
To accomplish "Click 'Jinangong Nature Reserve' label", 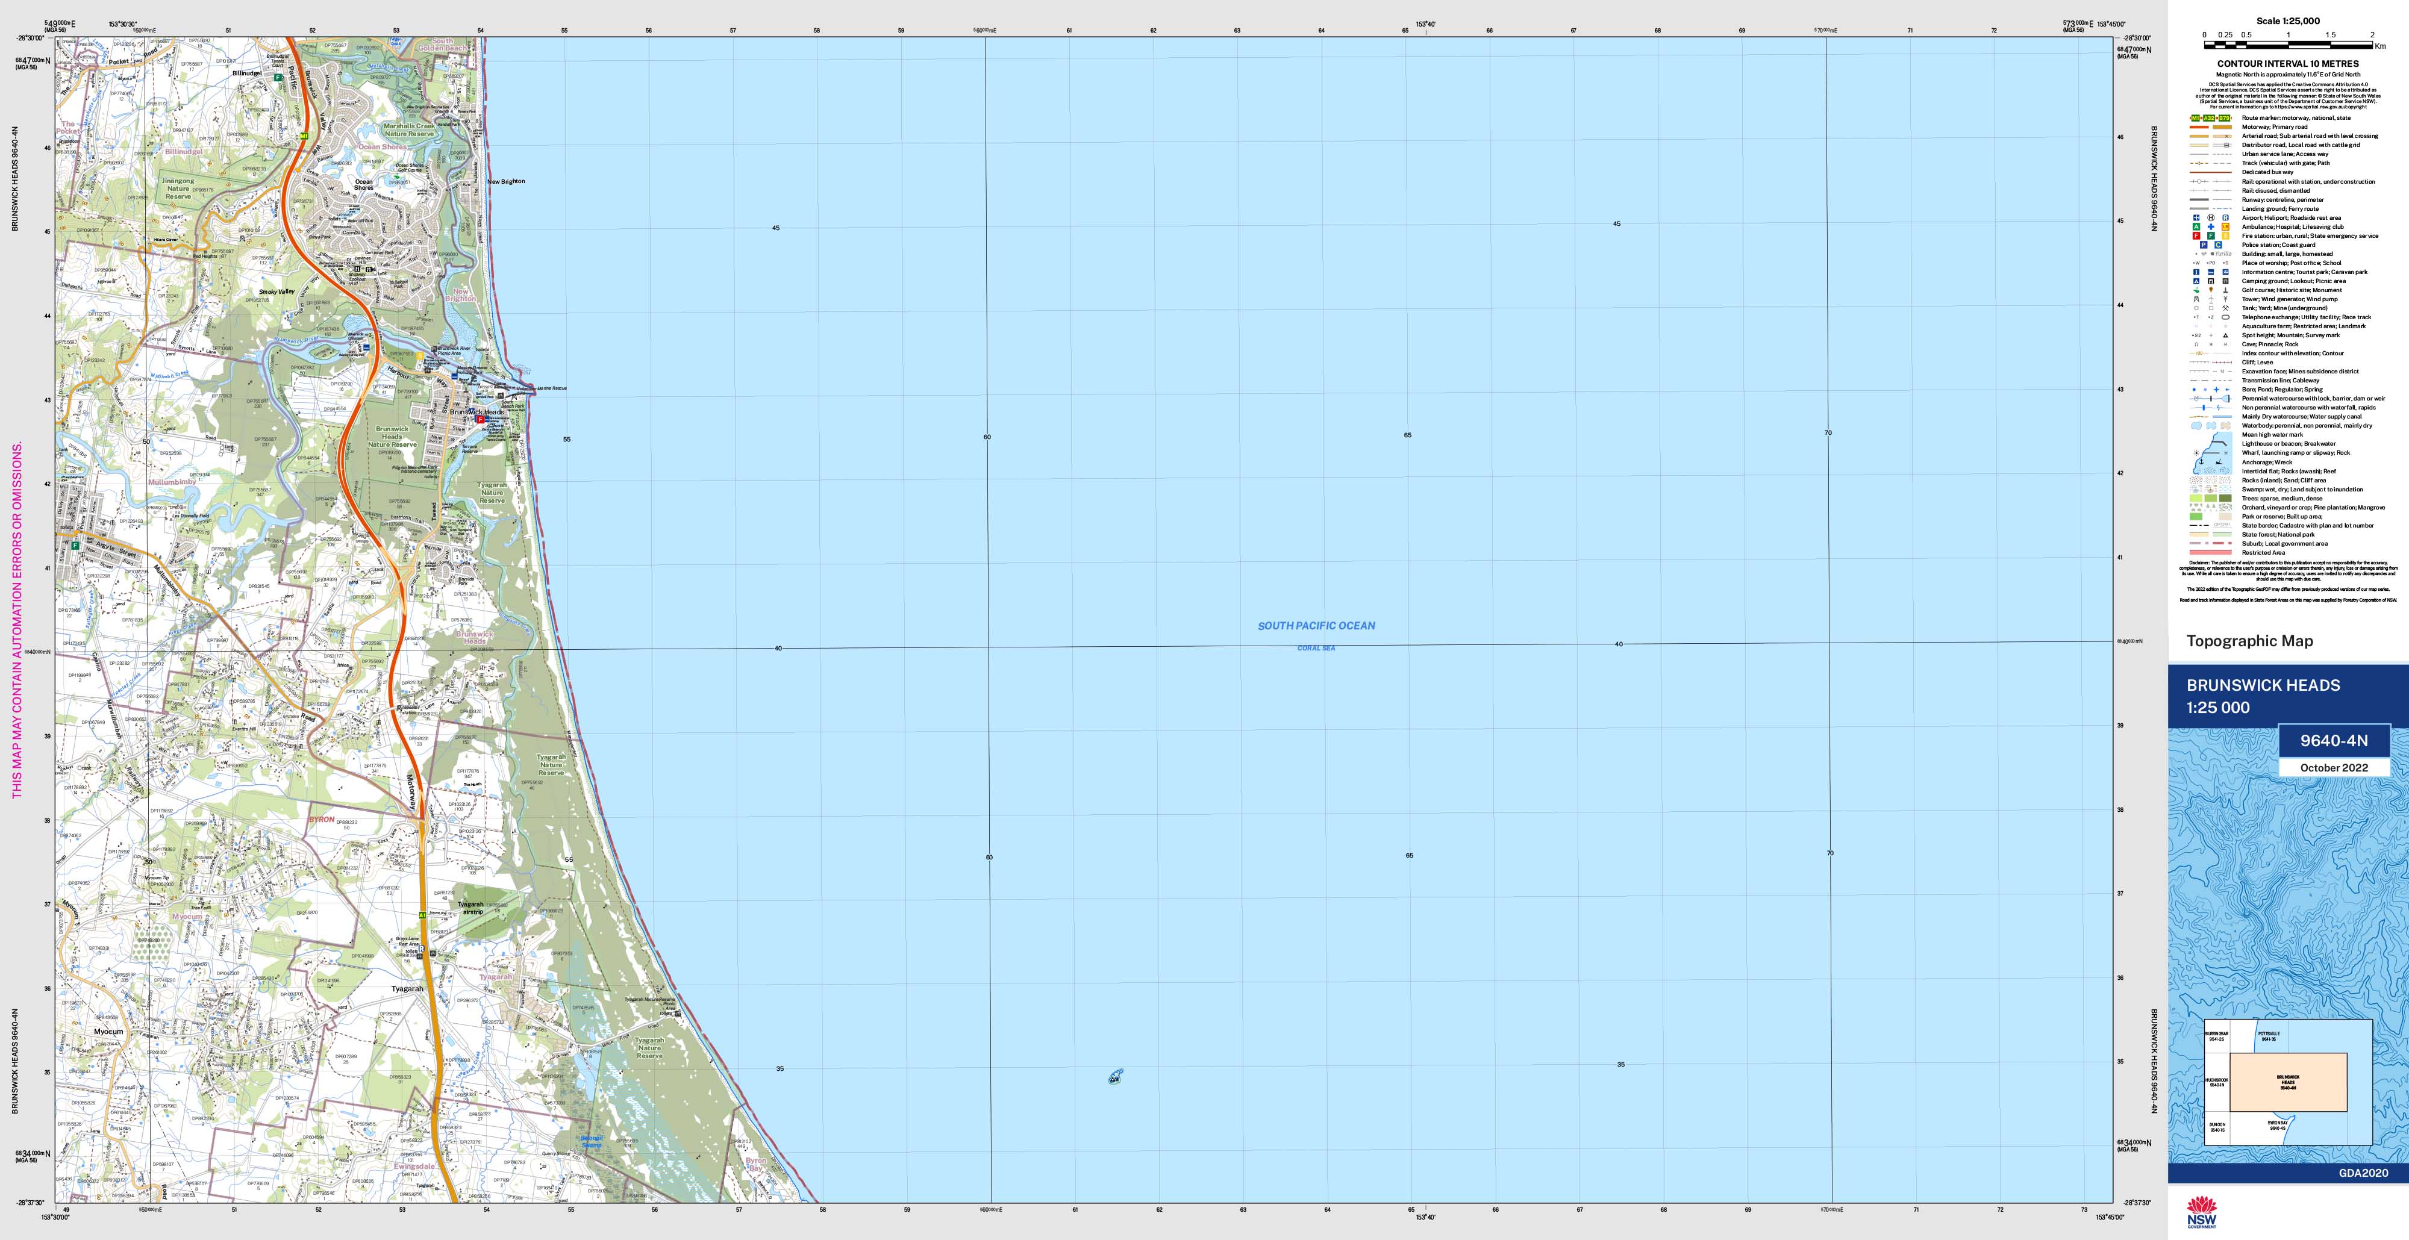I will pos(178,189).
